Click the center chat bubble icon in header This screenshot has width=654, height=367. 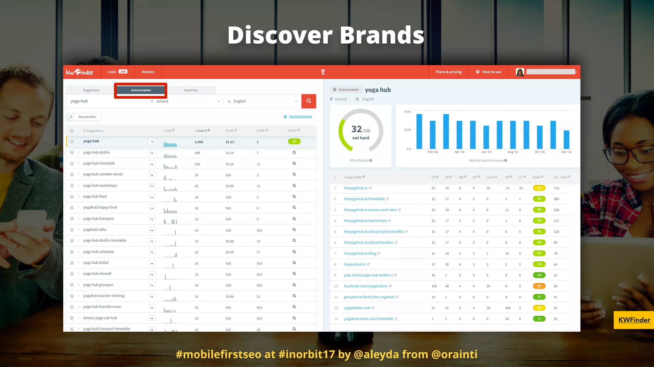[x=323, y=72]
